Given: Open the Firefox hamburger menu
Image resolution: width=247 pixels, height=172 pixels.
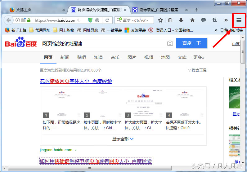Looking at the screenshot, I should pos(239,20).
